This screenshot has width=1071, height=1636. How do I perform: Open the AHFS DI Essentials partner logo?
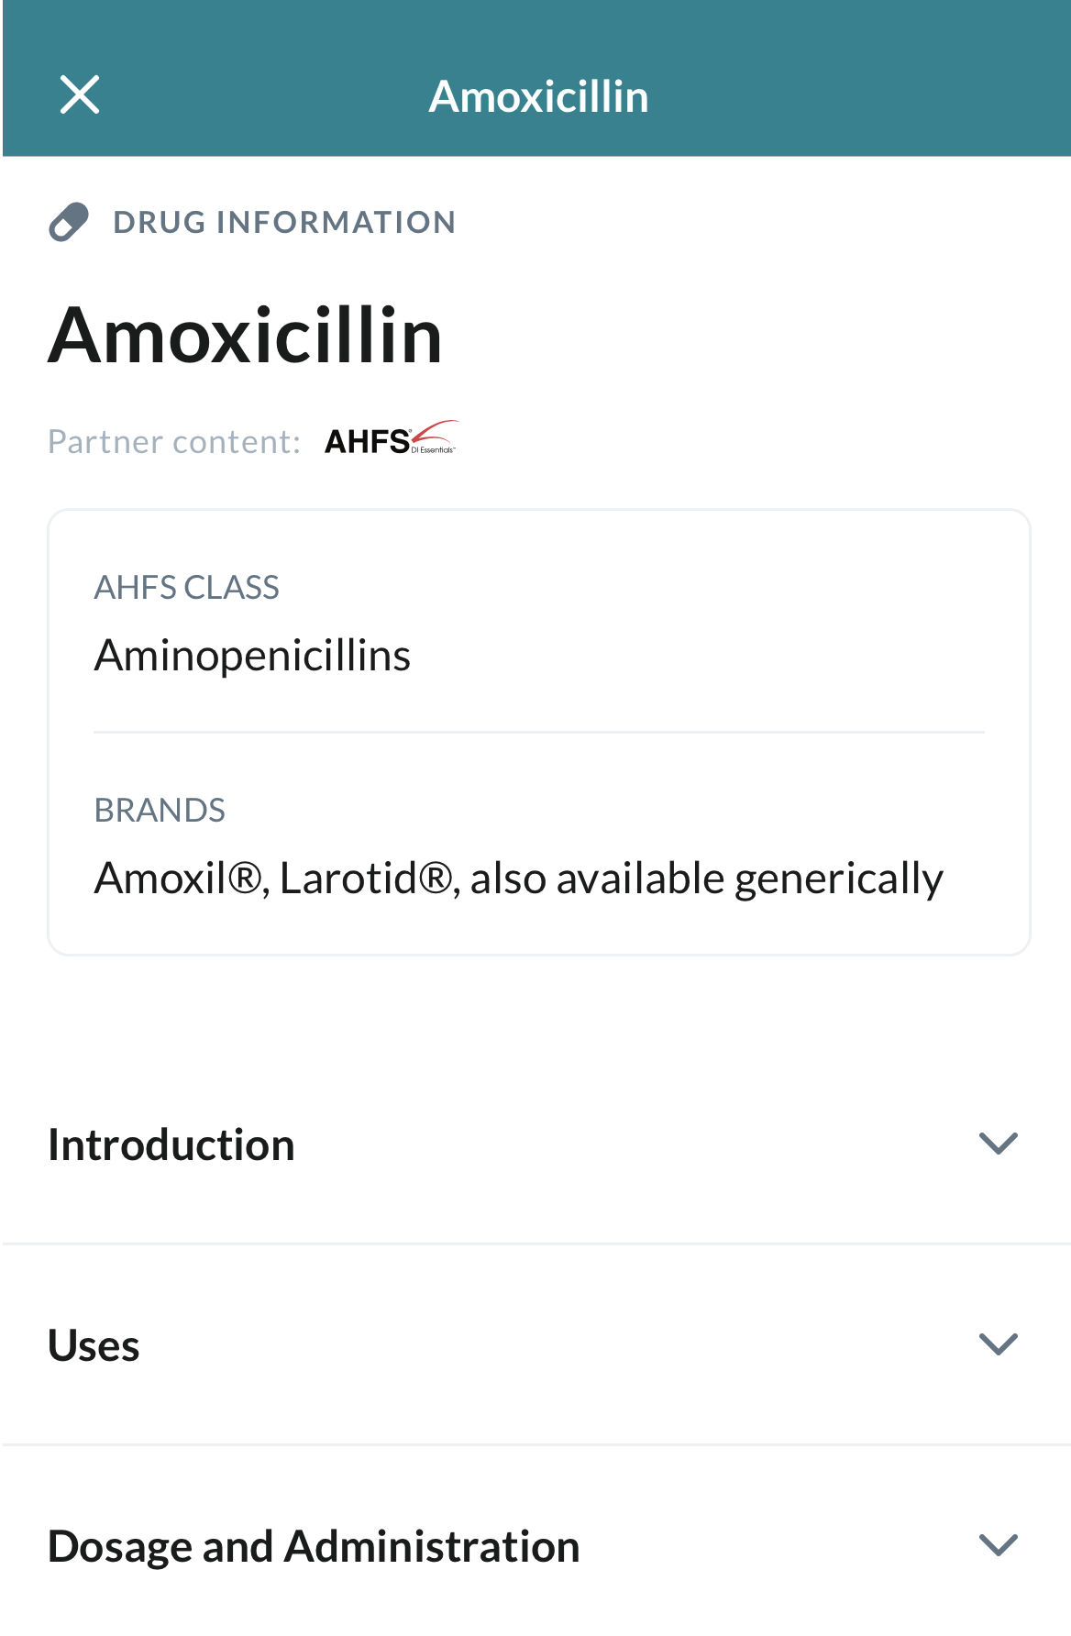click(x=392, y=439)
